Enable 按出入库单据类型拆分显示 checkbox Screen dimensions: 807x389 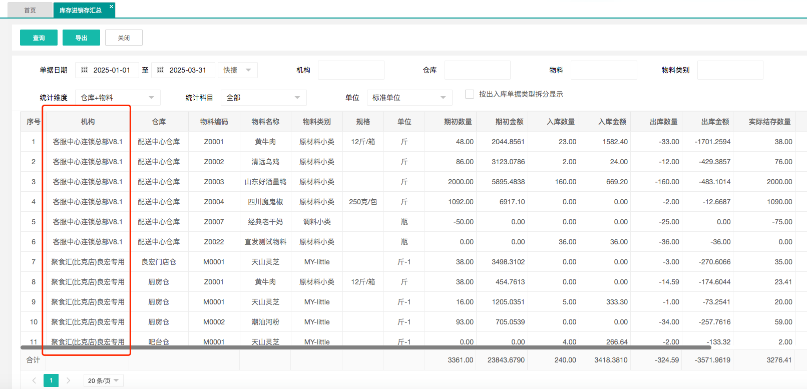469,94
